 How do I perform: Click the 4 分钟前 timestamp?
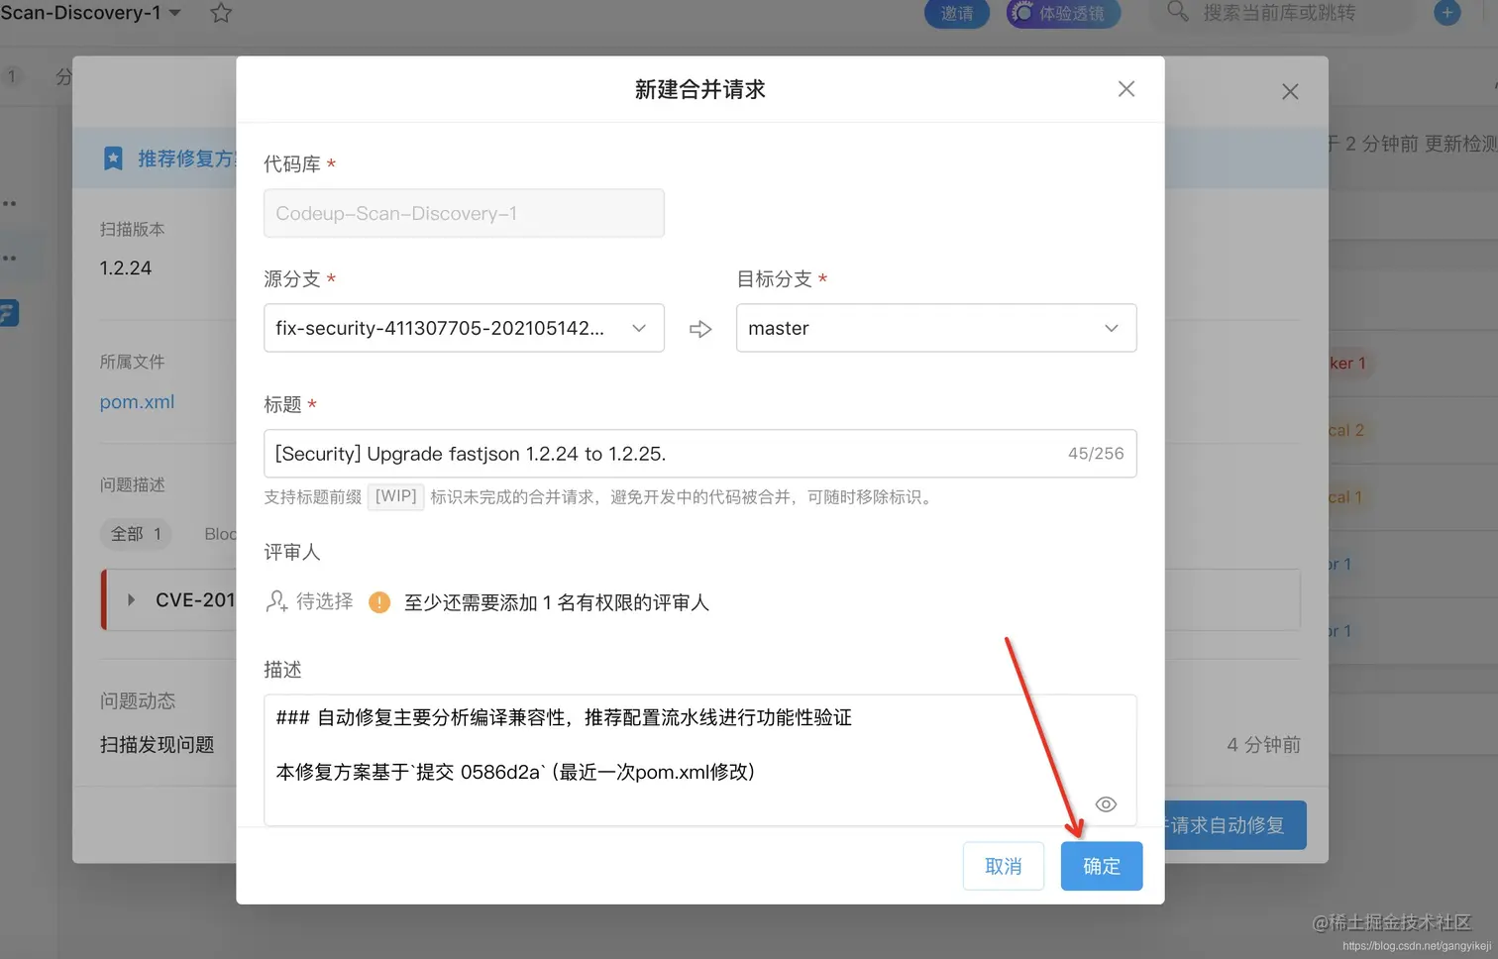tap(1263, 745)
